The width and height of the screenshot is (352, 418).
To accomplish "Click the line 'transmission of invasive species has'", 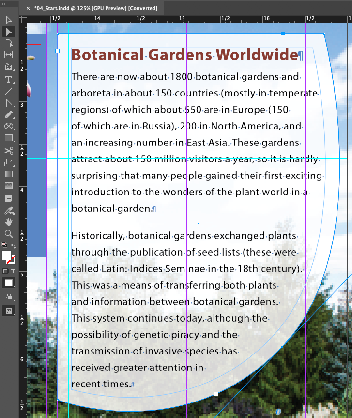I will click(155, 351).
